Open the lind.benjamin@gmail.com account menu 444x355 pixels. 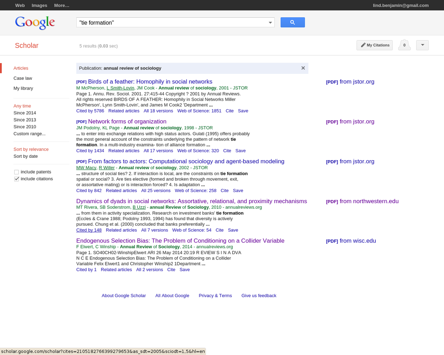401,6
